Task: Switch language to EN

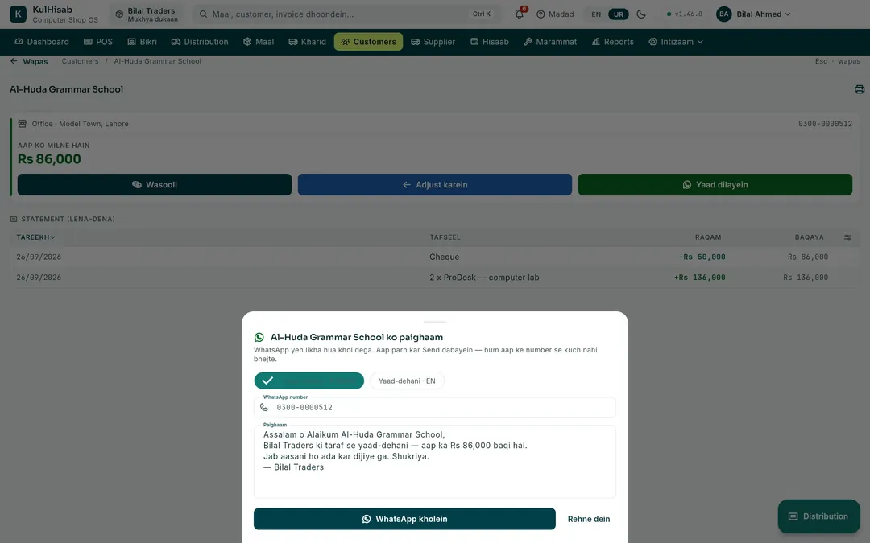Action: (596, 14)
